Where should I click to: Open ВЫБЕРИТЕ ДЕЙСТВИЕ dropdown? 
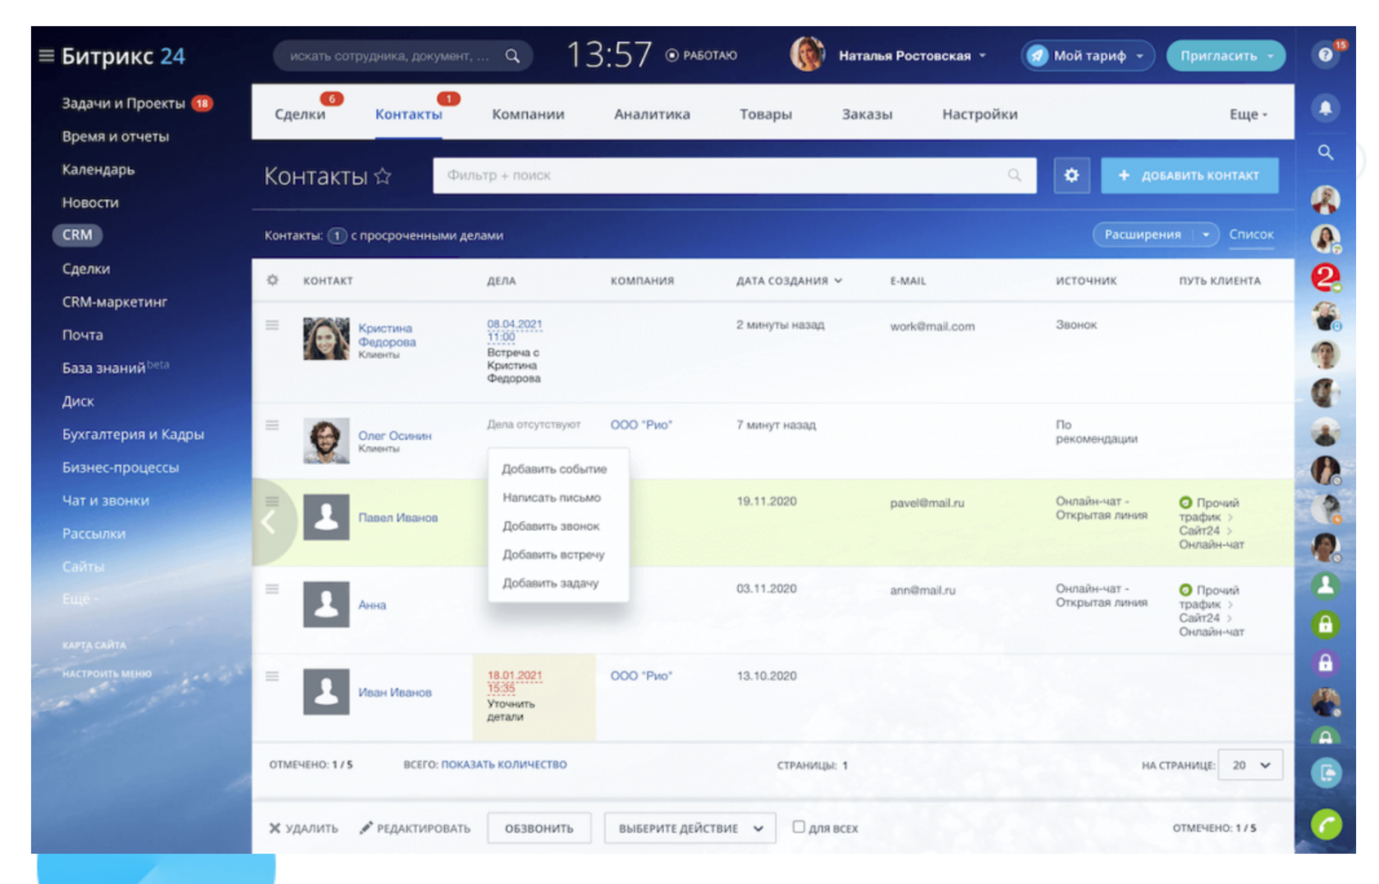click(x=689, y=828)
